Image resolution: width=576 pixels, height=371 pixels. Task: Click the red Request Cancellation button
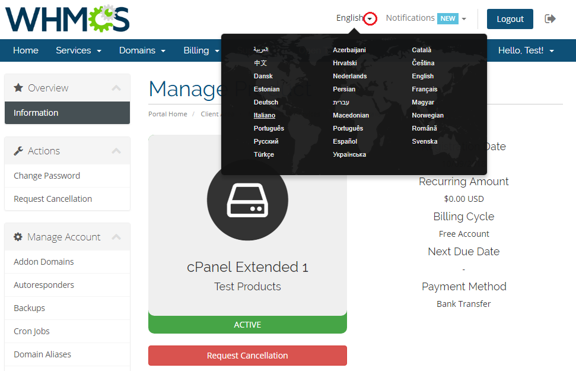247,356
